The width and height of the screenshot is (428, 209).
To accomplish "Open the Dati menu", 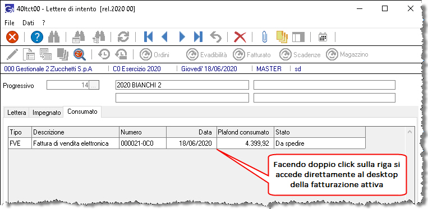I will click(28, 23).
